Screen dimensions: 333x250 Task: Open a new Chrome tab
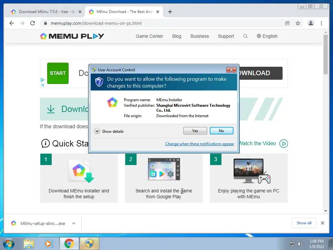(170, 12)
